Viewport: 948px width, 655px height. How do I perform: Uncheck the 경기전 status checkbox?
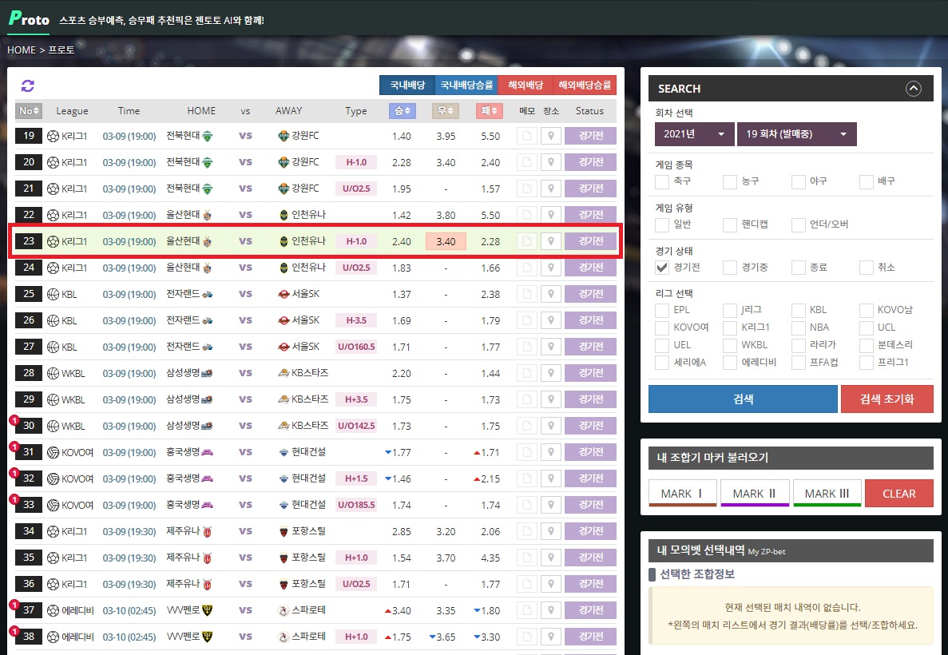point(661,268)
